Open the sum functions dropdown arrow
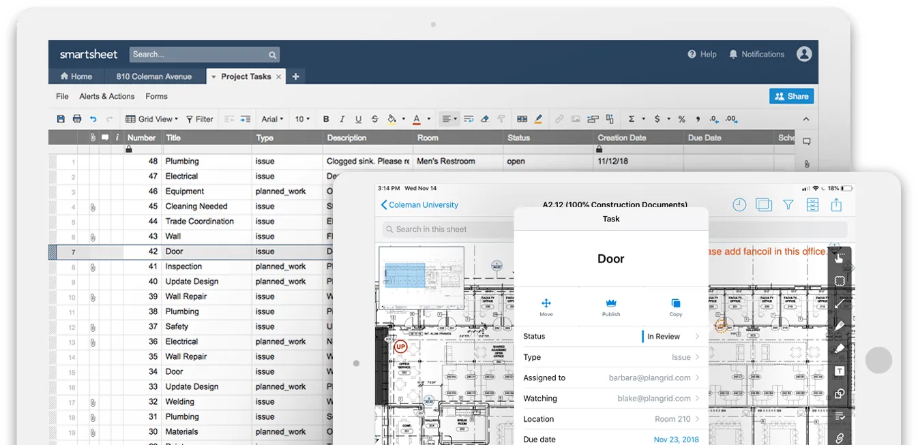The width and height of the screenshot is (918, 445). point(643,119)
